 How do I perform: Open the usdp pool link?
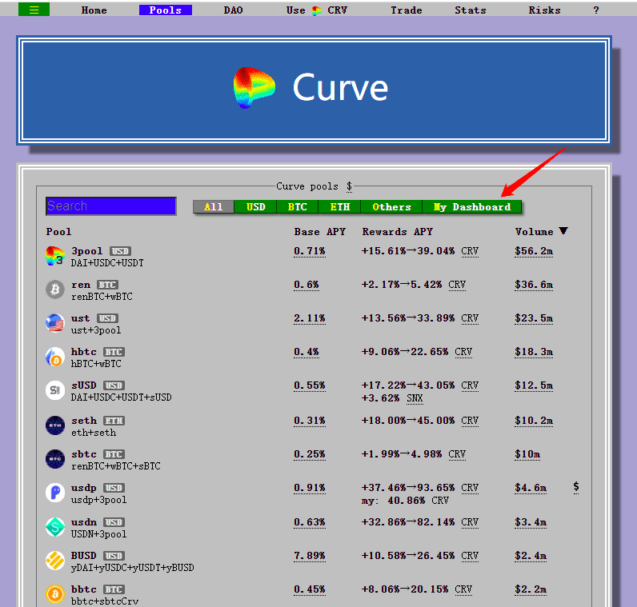click(x=84, y=488)
